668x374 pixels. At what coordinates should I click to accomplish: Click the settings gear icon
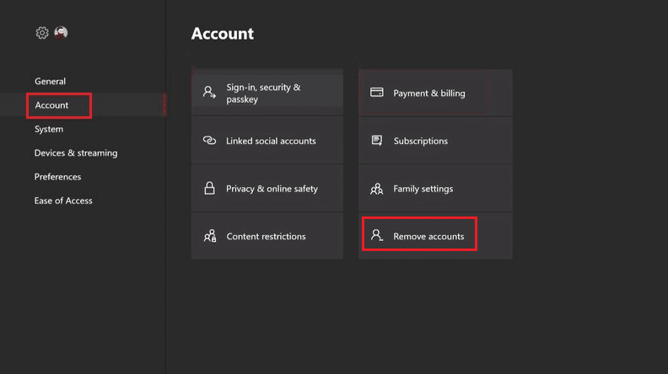pos(42,33)
